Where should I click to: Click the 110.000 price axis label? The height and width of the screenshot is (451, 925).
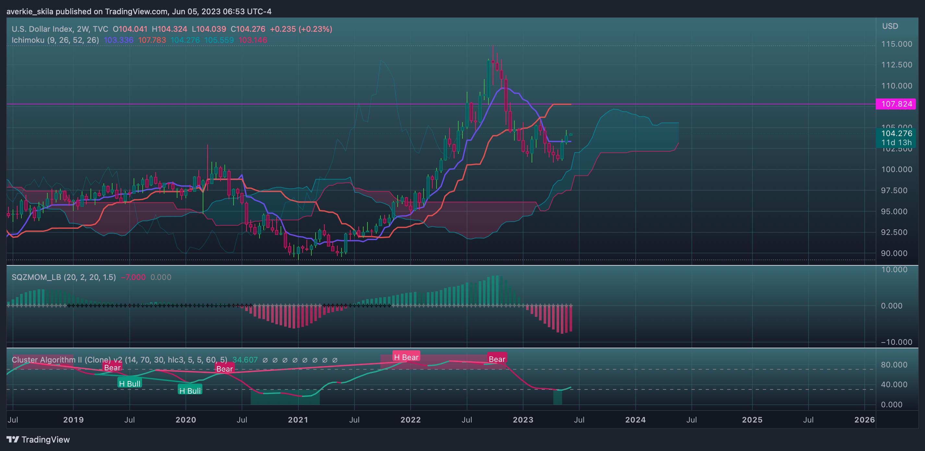pyautogui.click(x=897, y=86)
